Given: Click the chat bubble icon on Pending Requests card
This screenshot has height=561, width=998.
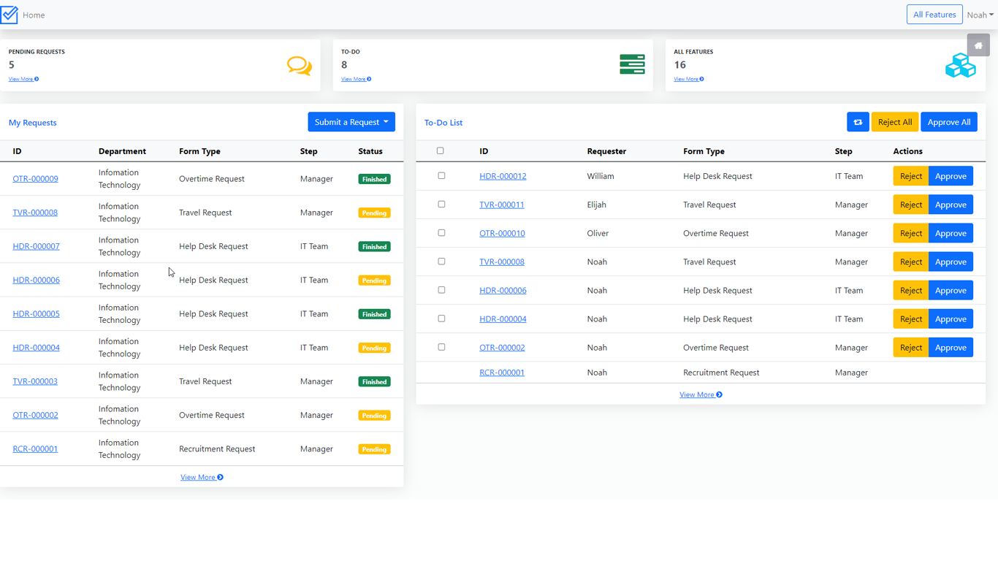Looking at the screenshot, I should click(x=300, y=65).
